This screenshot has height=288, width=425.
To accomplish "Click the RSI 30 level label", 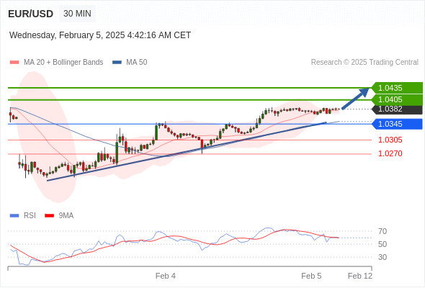I will (x=382, y=257).
